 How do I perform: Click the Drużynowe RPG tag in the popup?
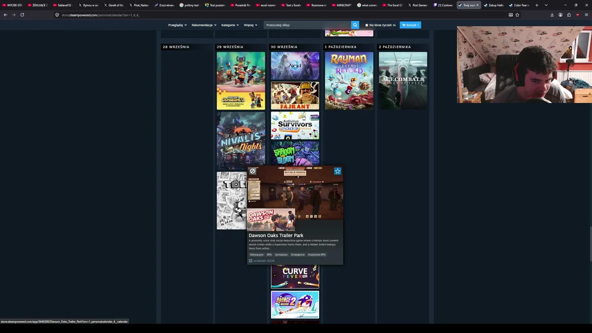click(x=317, y=255)
